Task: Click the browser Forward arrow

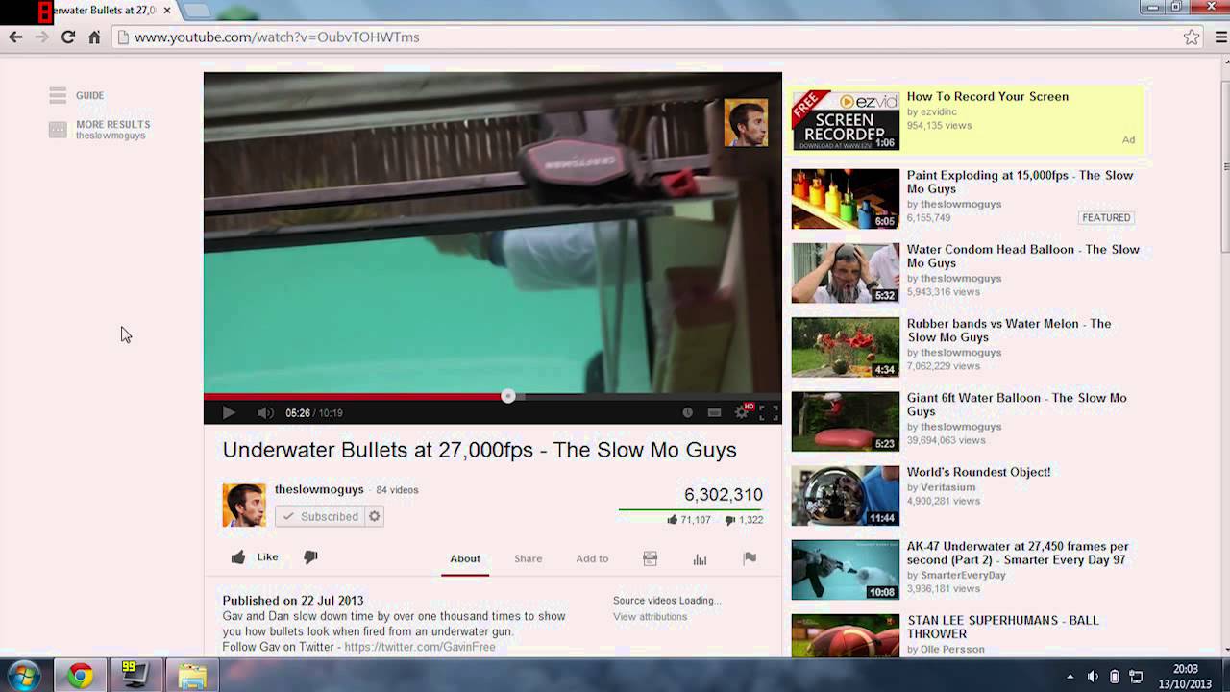Action: [41, 37]
